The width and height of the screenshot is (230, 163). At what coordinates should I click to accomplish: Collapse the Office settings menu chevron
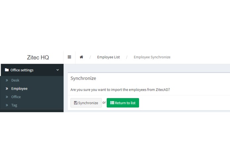tap(58, 70)
